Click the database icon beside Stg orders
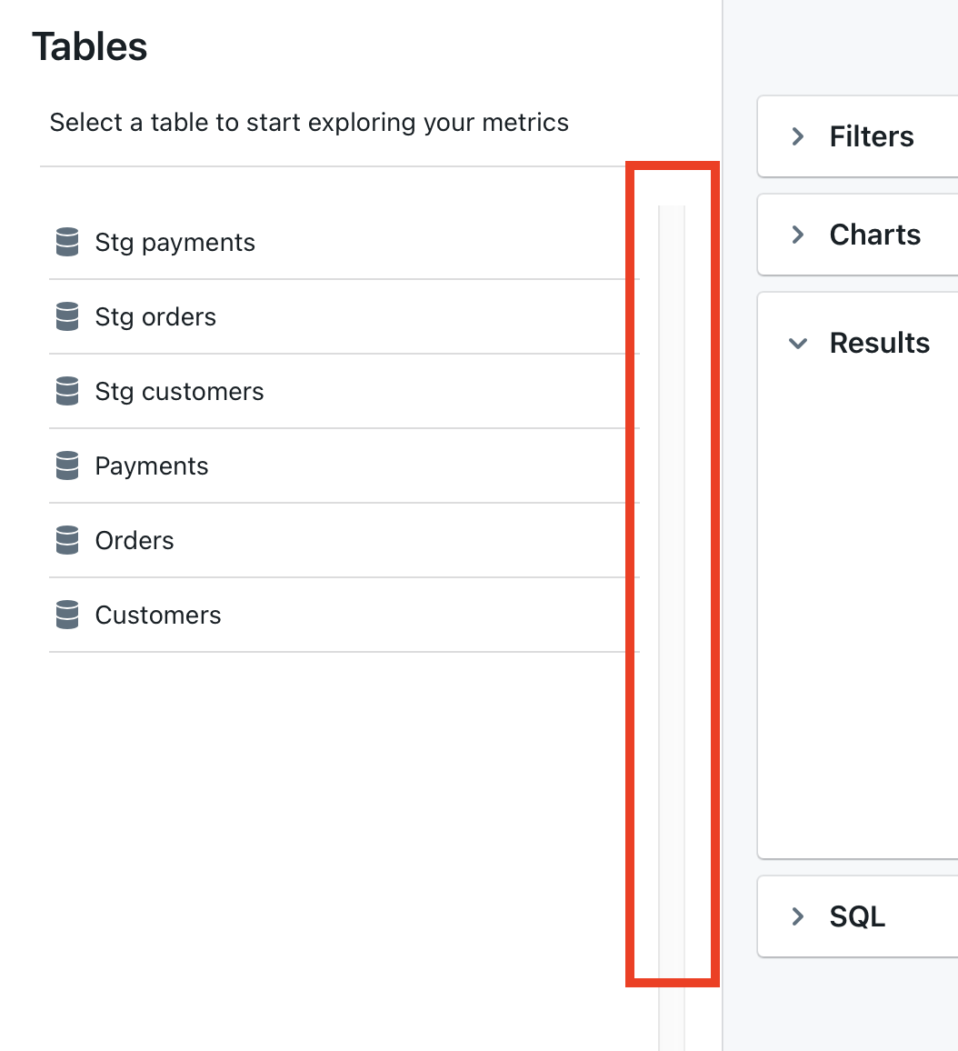Viewport: 958px width, 1051px height. click(x=66, y=316)
